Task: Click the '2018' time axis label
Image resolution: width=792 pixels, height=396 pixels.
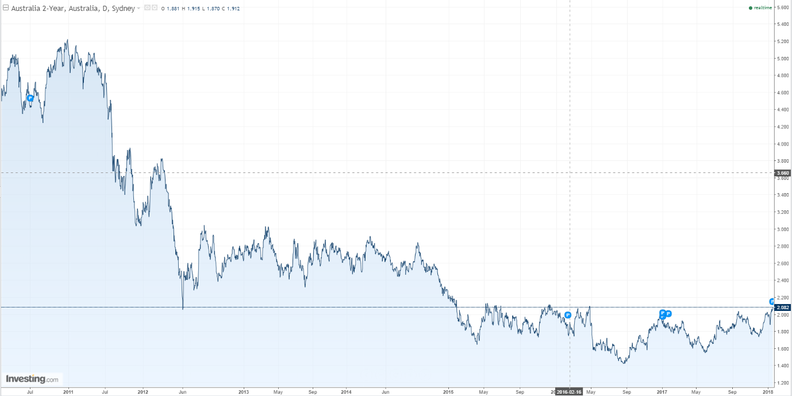Action: 768,392
